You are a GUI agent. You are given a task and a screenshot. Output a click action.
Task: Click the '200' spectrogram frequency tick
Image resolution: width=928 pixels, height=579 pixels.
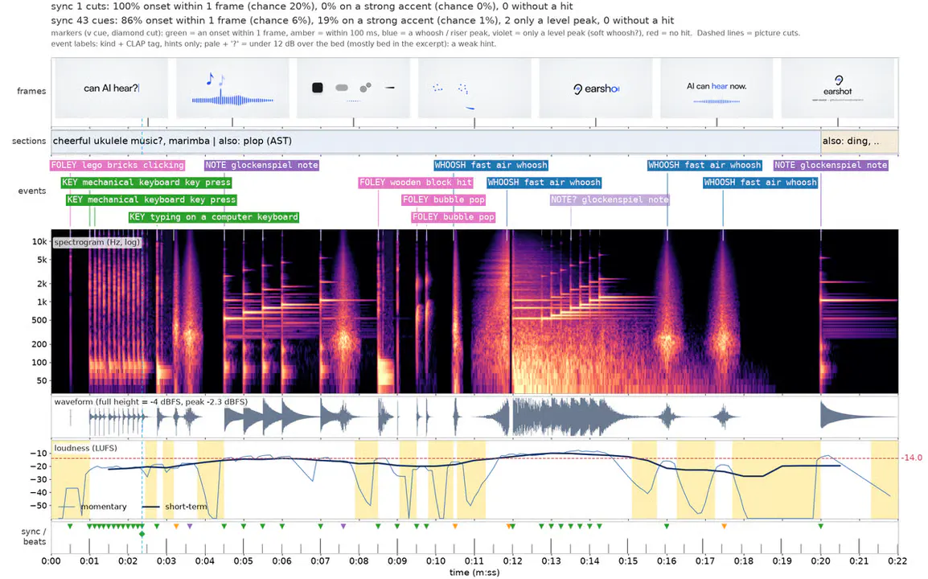(39, 344)
